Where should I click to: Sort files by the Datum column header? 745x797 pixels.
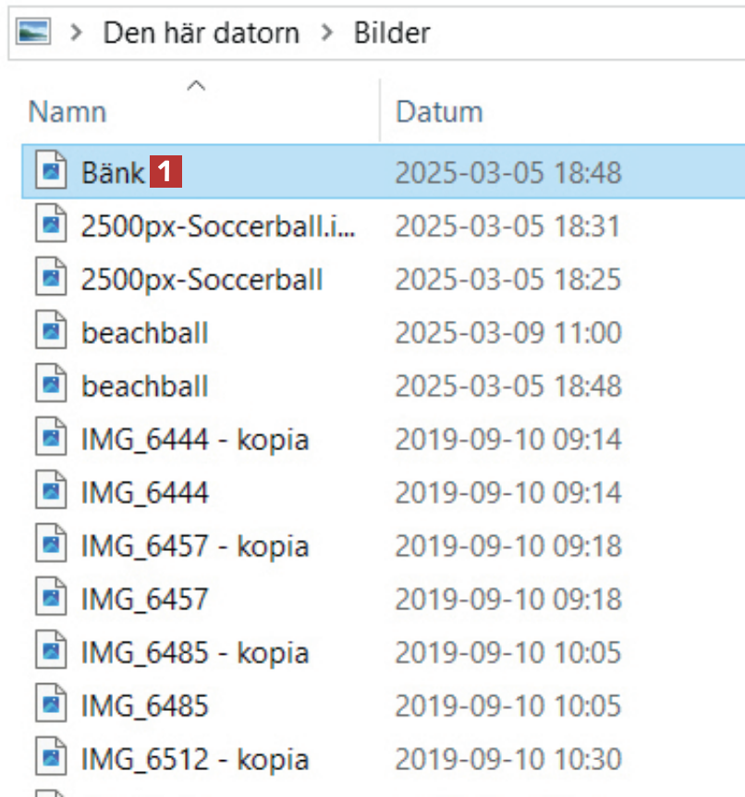[x=439, y=113]
